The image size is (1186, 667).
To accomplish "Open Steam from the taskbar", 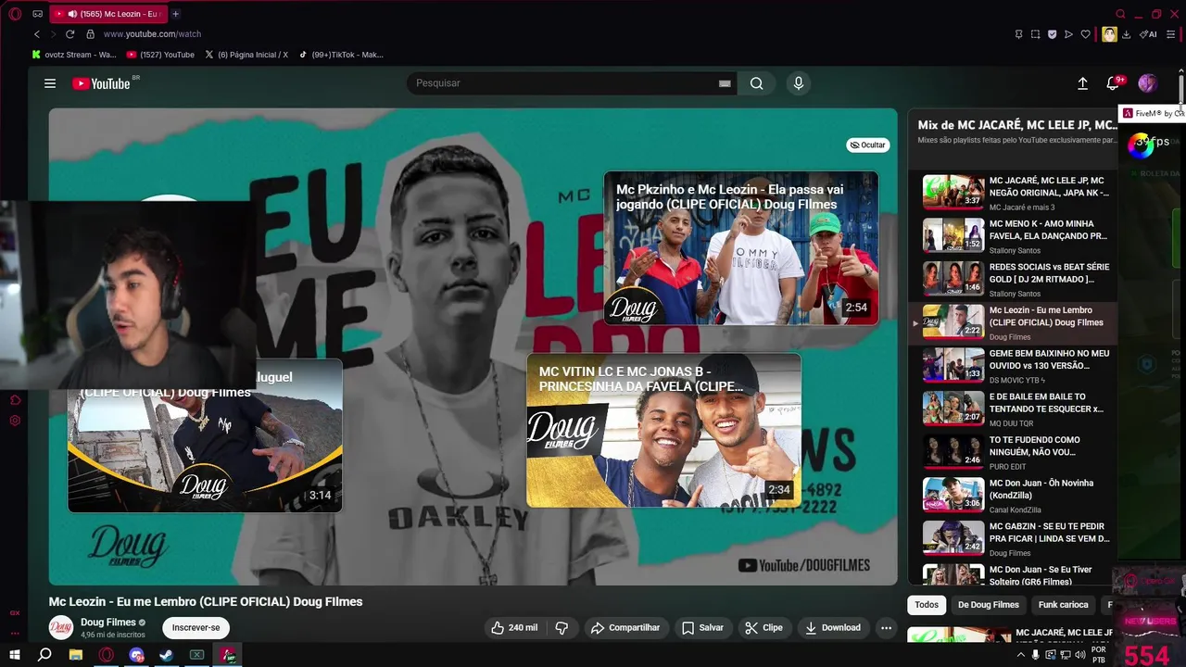I will pos(167,655).
